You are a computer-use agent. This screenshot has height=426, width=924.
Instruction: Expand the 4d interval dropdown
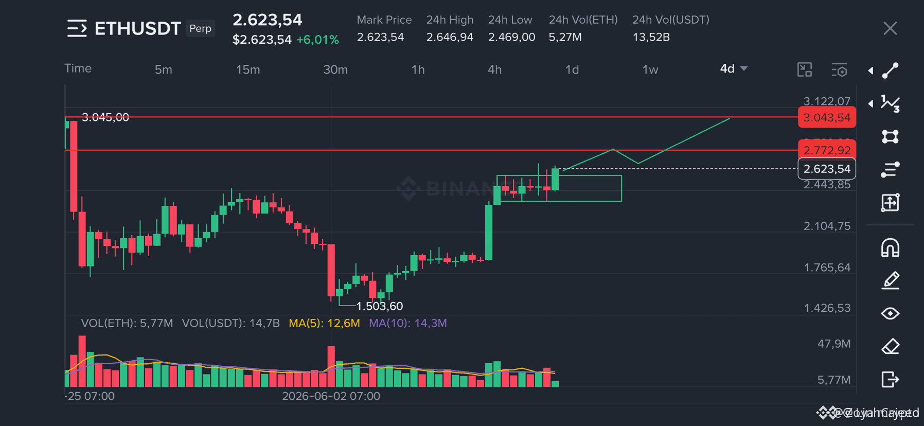[x=734, y=68]
